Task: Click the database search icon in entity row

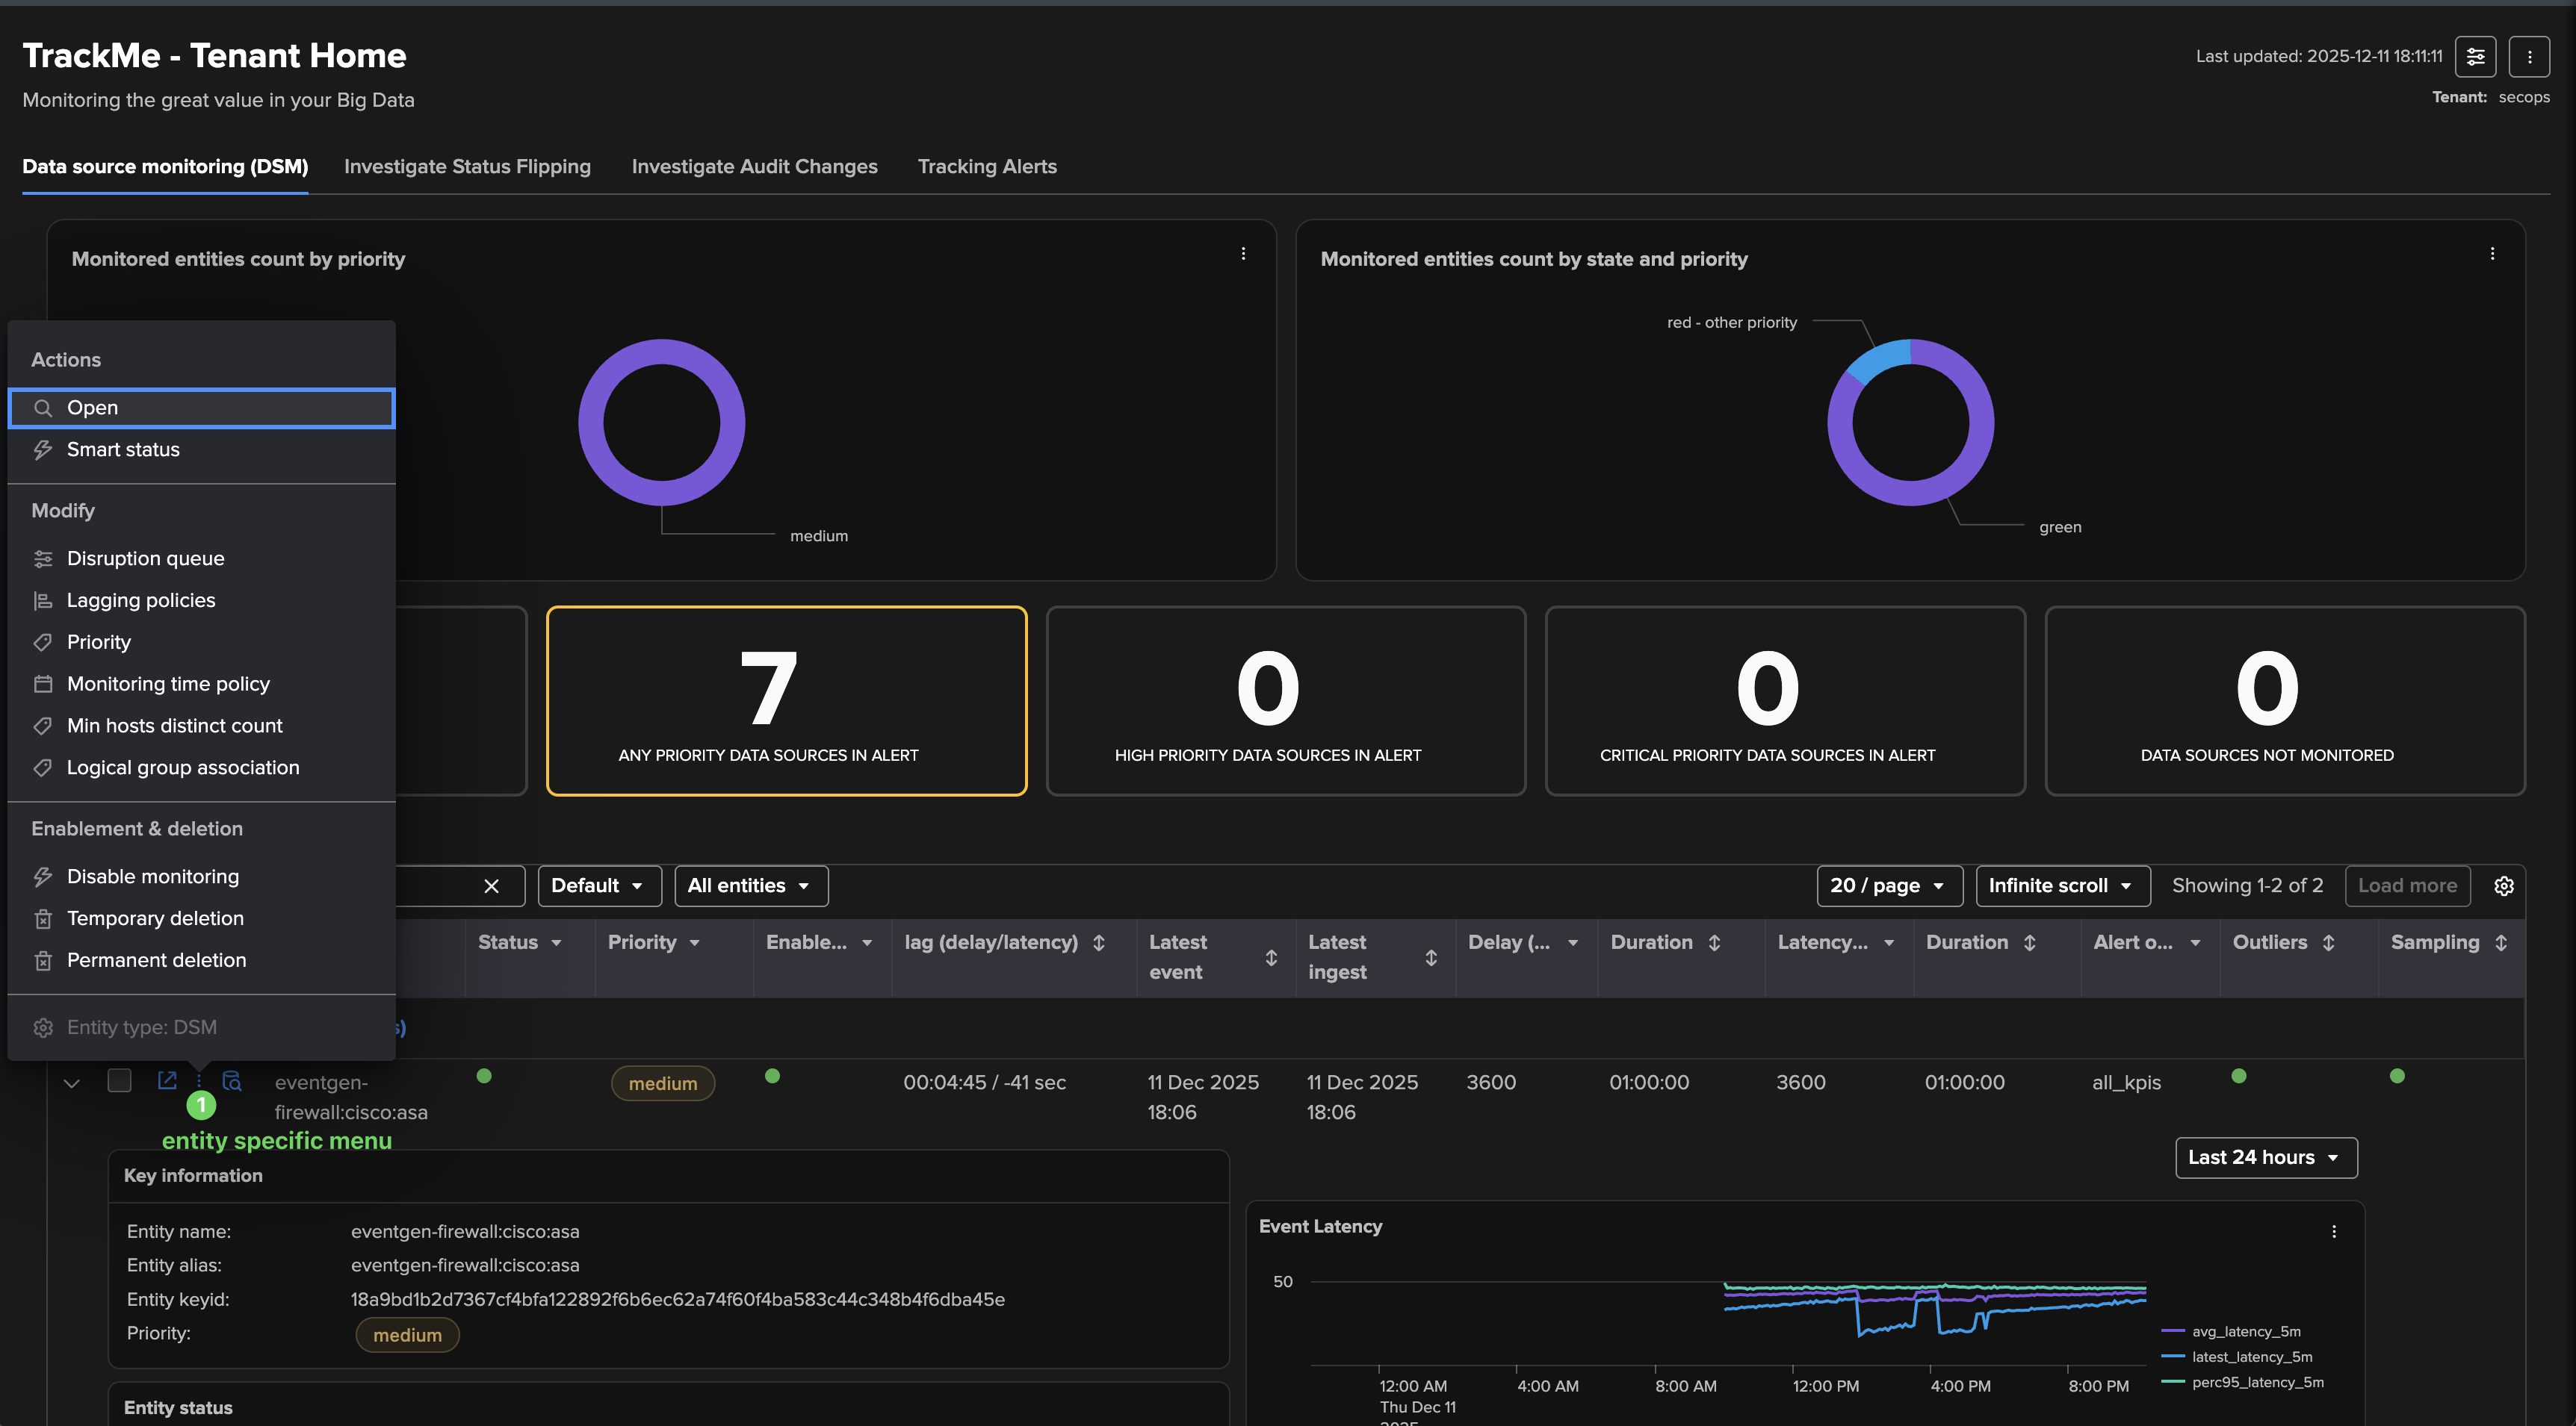Action: click(x=232, y=1080)
